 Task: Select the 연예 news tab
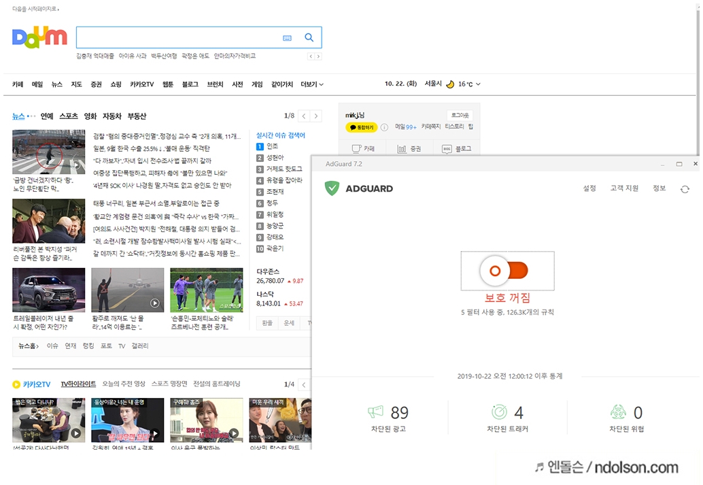point(47,116)
